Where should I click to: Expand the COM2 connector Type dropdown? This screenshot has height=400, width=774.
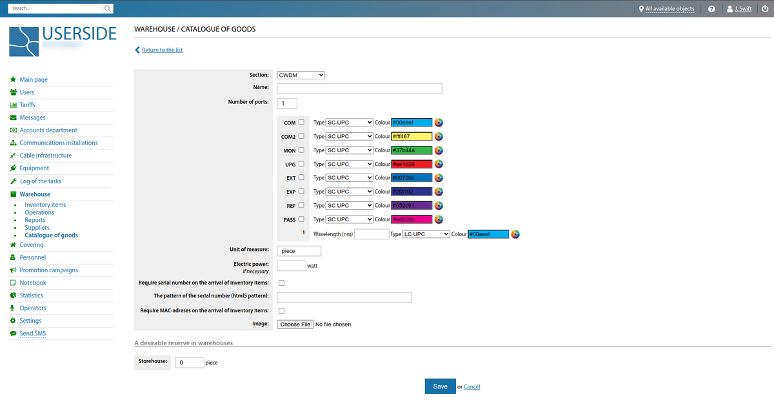[349, 137]
